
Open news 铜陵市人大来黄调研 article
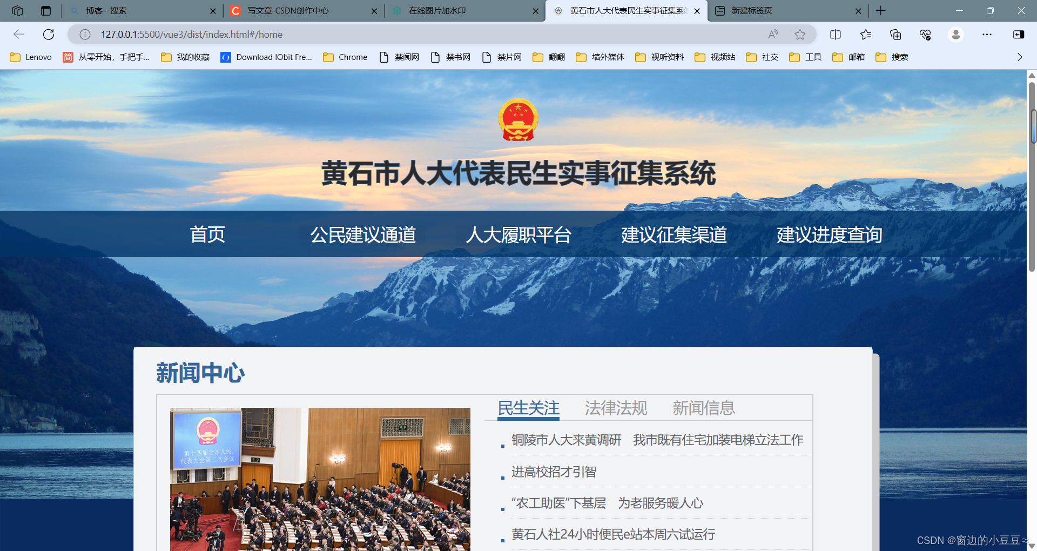pyautogui.click(x=657, y=440)
